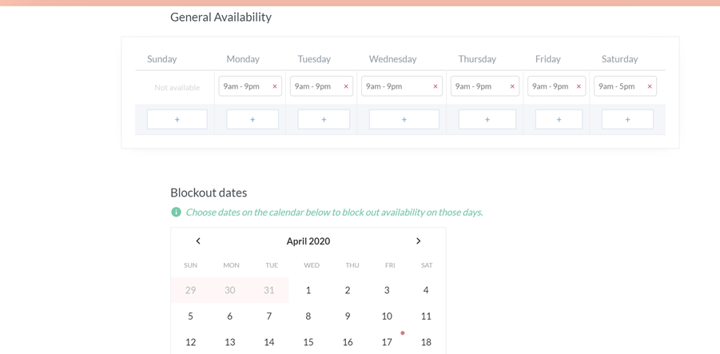This screenshot has height=354, width=720.
Task: Click the green info icon by blockout hint
Action: [x=176, y=212]
